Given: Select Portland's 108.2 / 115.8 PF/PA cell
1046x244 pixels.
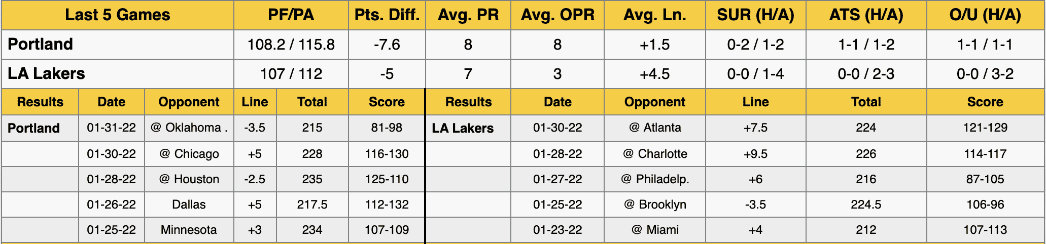Looking at the screenshot, I should [291, 45].
